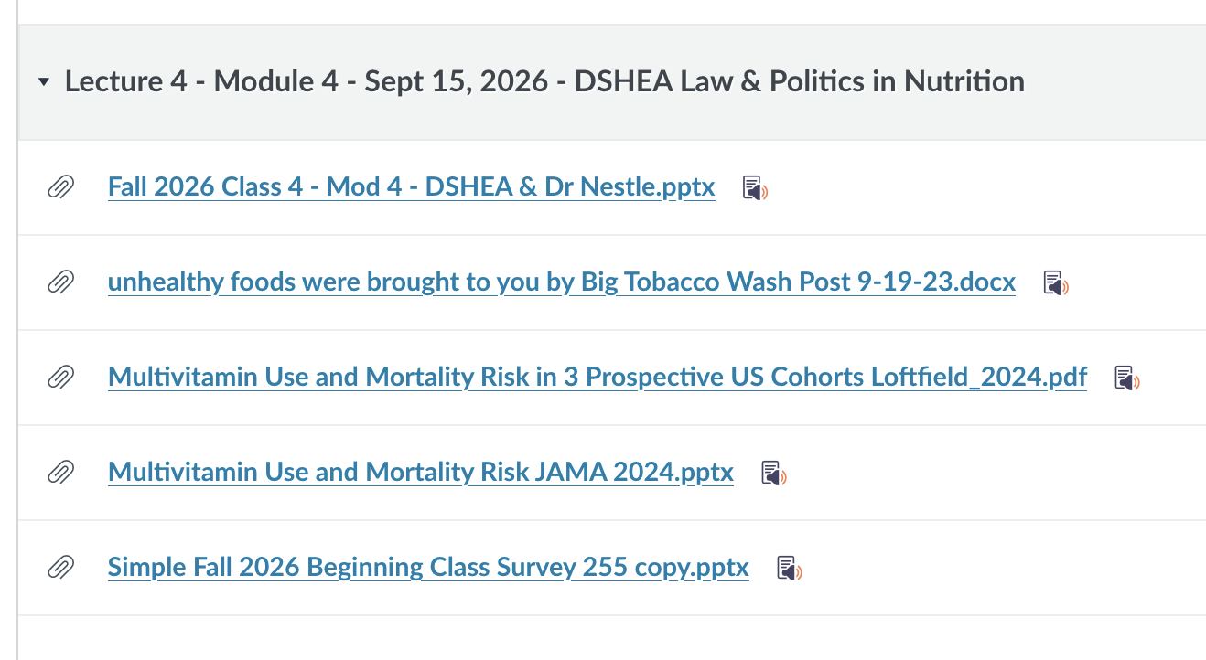Open the Multivitamin Use and Mortality Risk JAMA 2024.pptx link
The width and height of the screenshot is (1206, 660).
tap(421, 473)
